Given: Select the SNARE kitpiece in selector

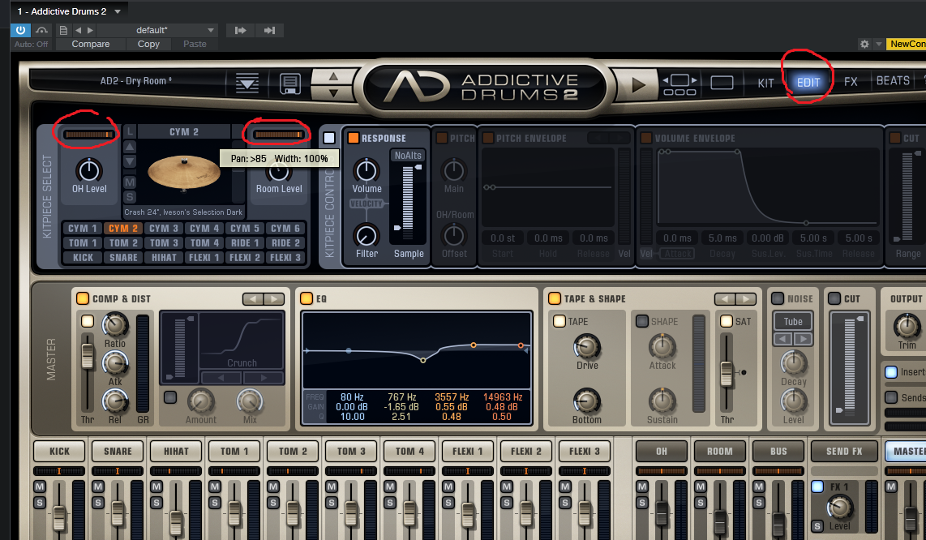Looking at the screenshot, I should [122, 258].
